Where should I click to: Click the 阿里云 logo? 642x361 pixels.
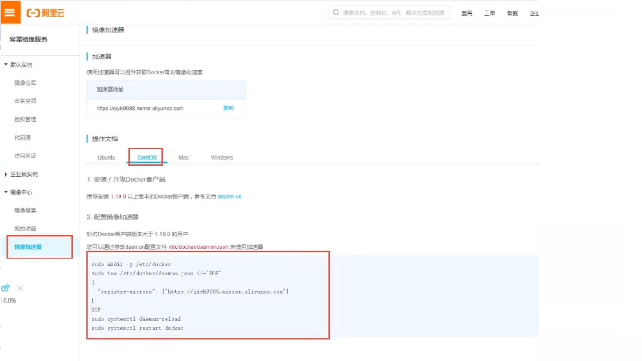[46, 13]
